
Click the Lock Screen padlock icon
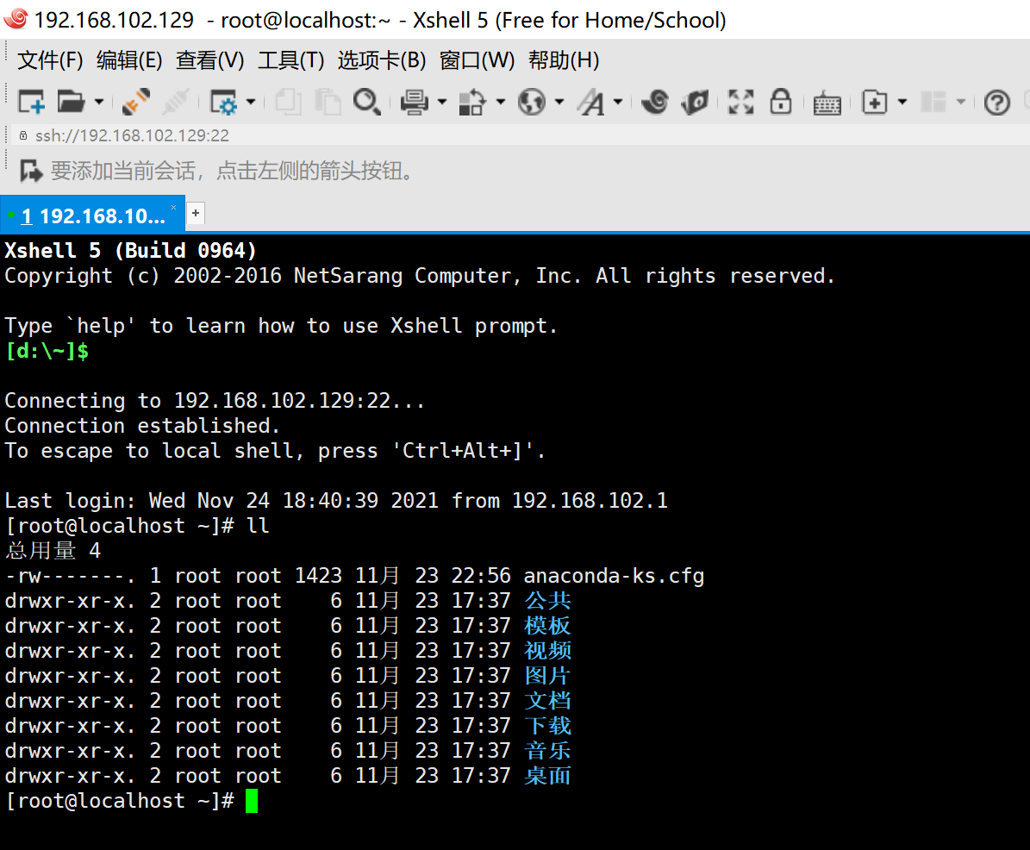(780, 102)
